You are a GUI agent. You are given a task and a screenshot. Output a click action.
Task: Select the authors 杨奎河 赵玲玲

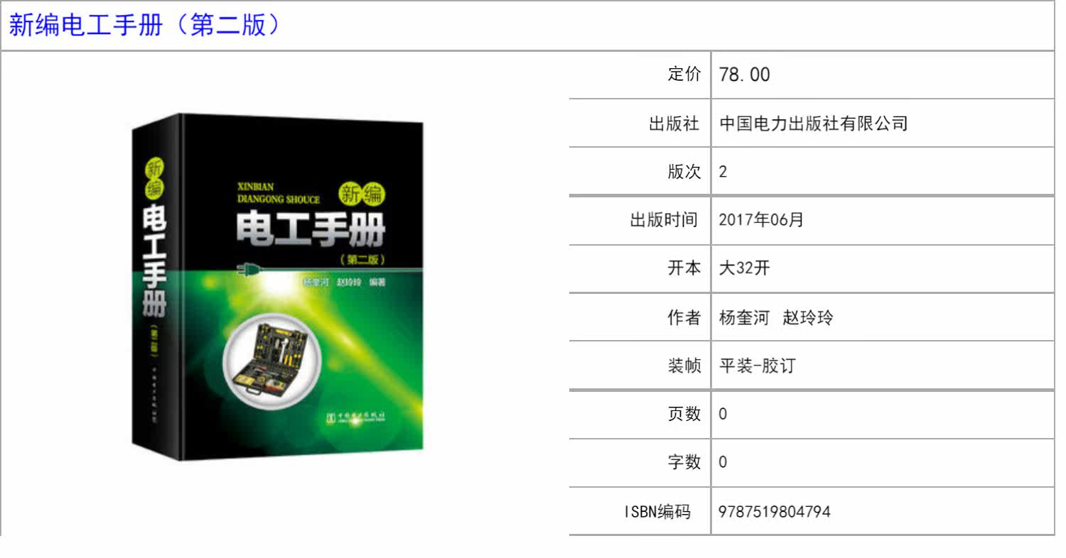[776, 317]
